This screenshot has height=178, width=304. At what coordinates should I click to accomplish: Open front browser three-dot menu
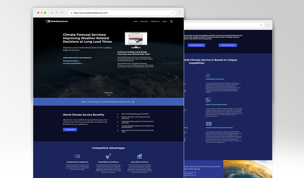(x=180, y=13)
